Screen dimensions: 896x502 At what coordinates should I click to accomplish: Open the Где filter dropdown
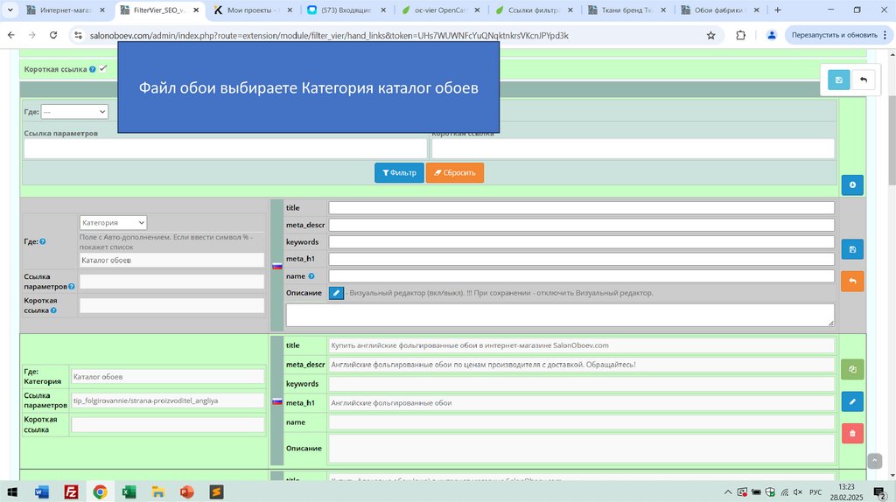coord(74,112)
